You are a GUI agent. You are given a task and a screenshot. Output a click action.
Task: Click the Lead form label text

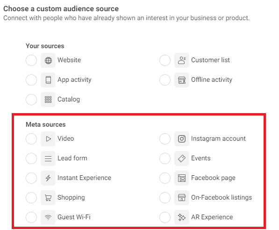pos(72,158)
